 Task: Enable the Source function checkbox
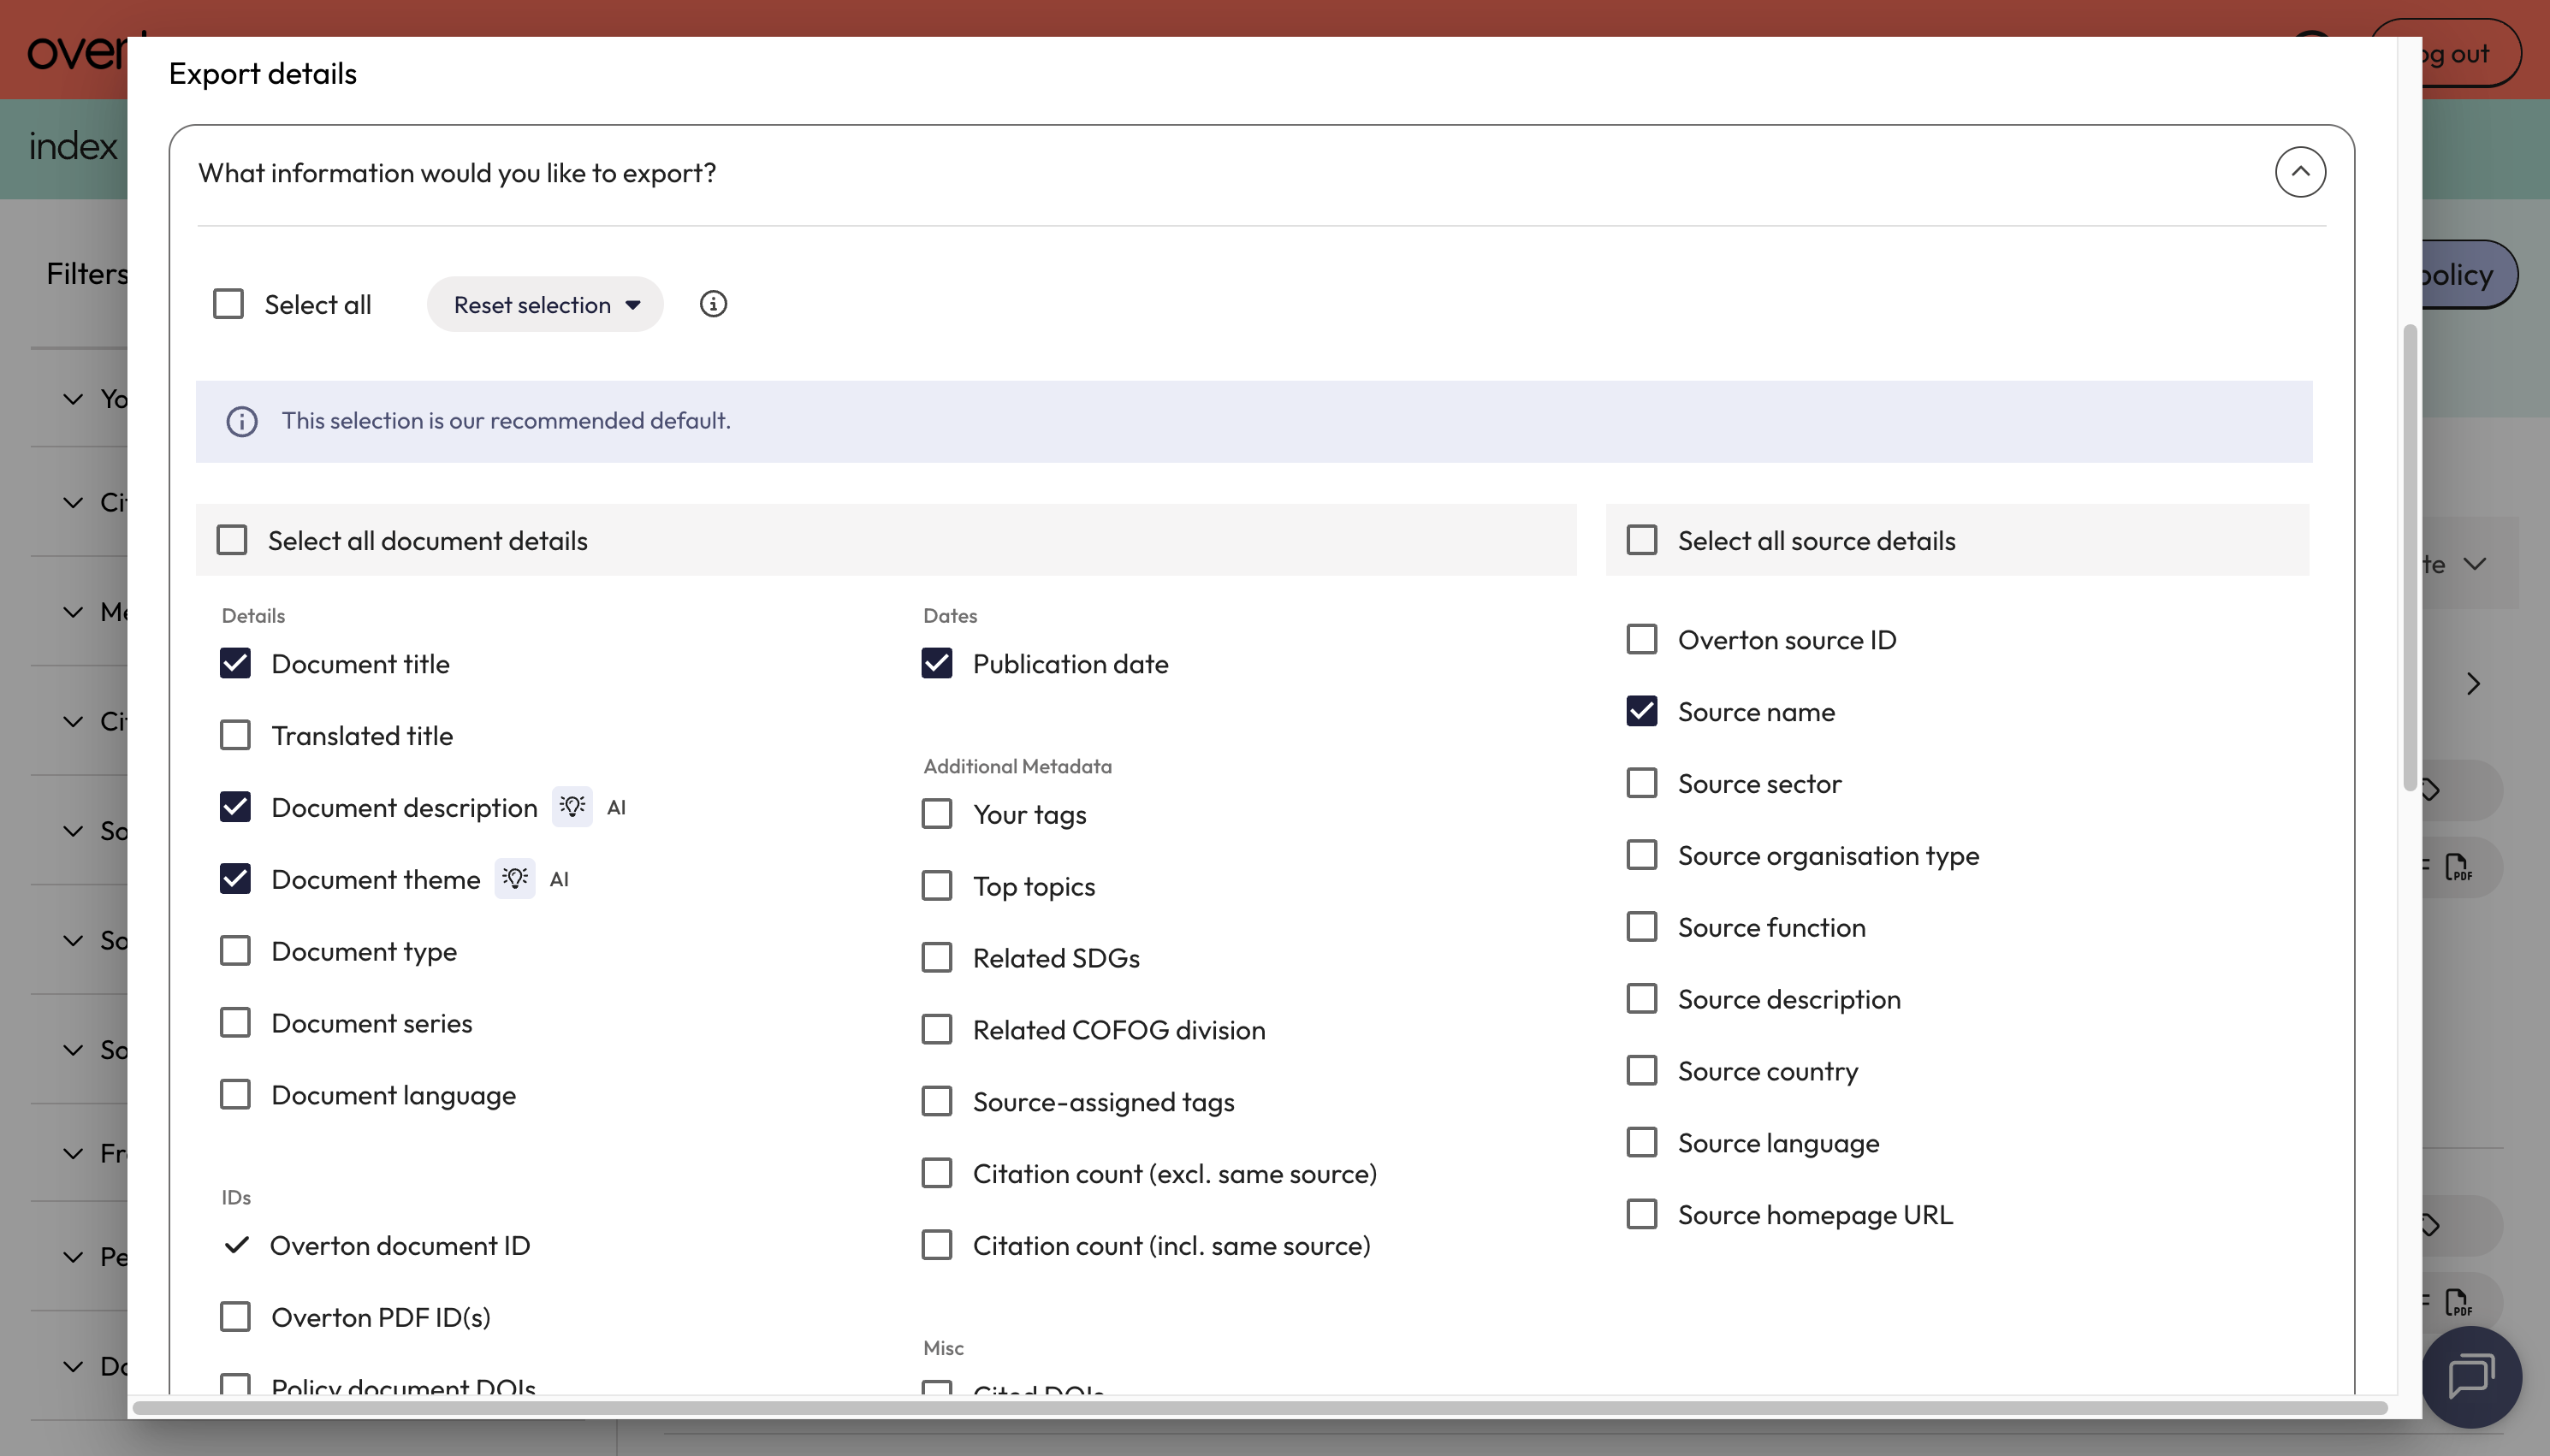pos(1642,927)
